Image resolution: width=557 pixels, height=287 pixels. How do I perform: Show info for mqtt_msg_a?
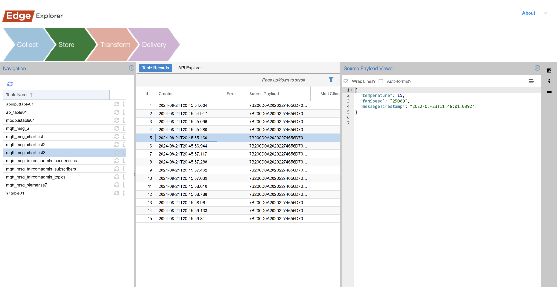point(124,128)
